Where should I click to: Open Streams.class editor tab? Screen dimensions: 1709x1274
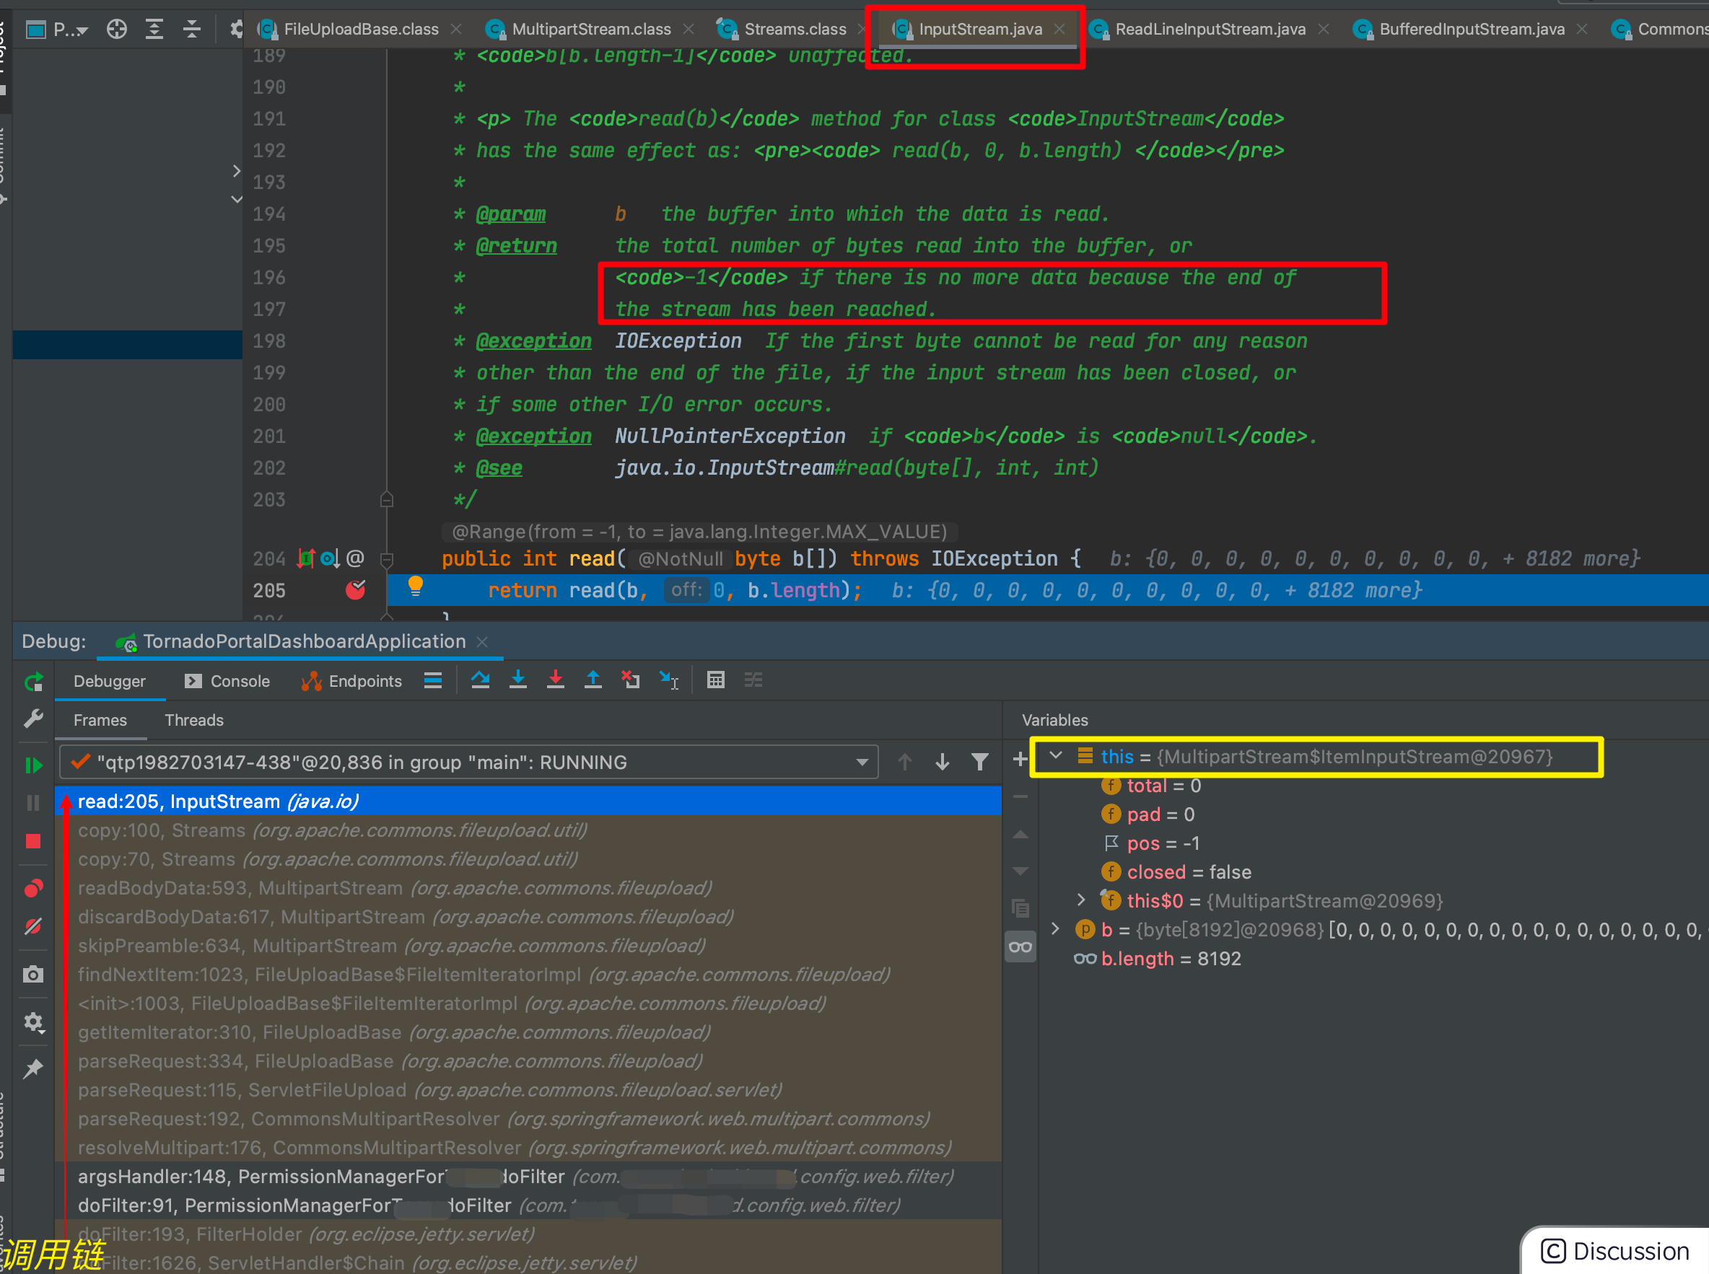click(794, 30)
